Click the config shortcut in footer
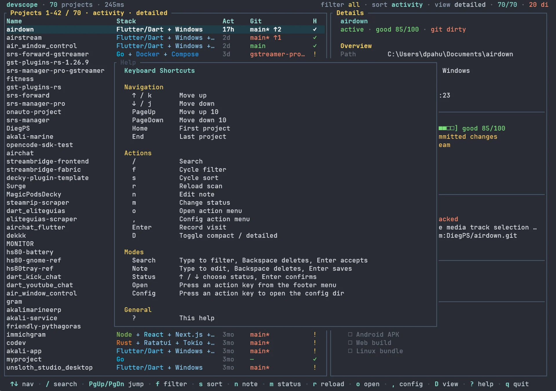This screenshot has width=556, height=391. (x=407, y=384)
